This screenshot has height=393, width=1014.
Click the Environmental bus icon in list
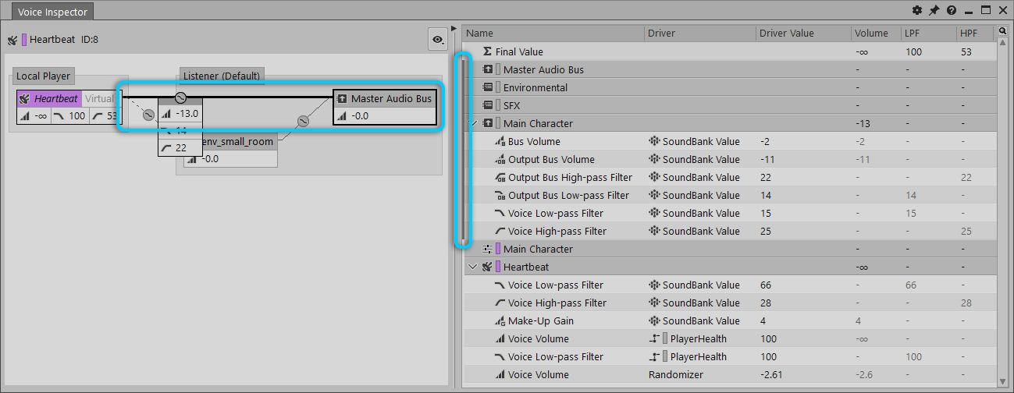(487, 88)
